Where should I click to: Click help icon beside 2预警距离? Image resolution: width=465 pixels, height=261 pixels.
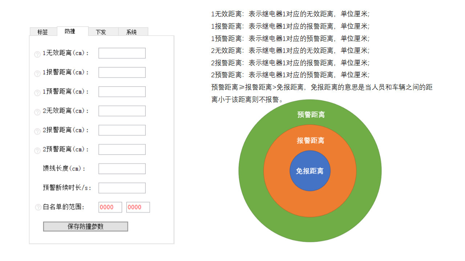(x=37, y=151)
